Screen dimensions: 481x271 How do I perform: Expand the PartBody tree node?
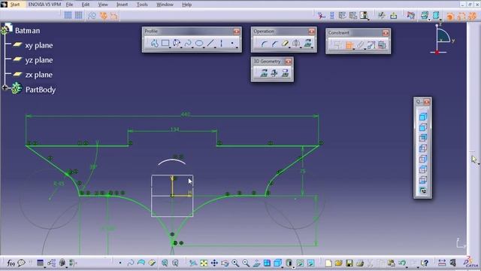pos(5,88)
